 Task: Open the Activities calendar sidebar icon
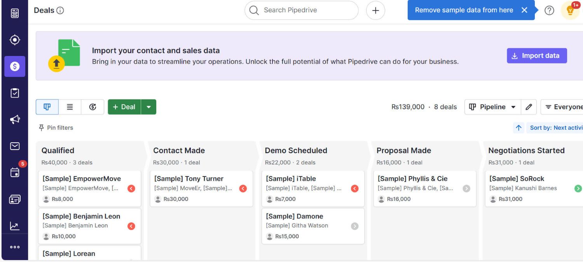[15, 172]
